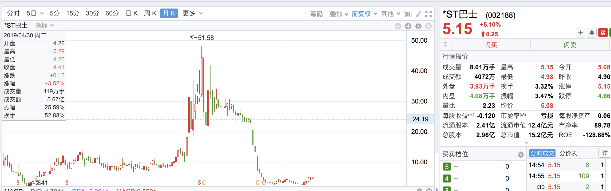Click the multi-chart grid layout icon
The height and width of the screenshot is (191, 611).
[x=408, y=14]
